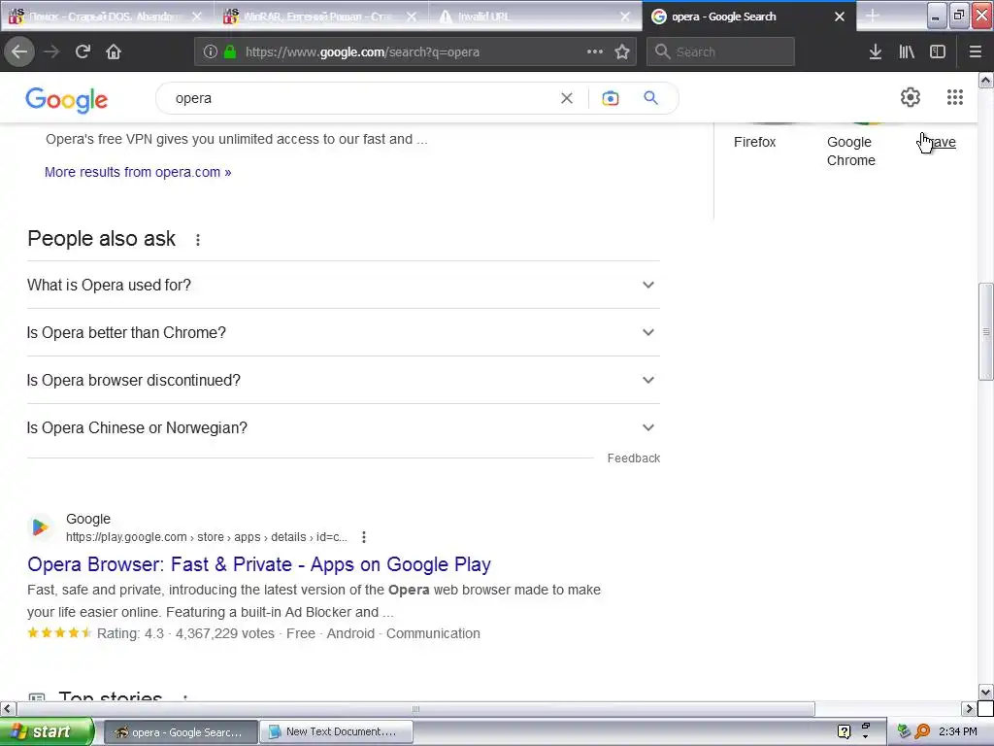Close the opera - Google Search tab
This screenshot has height=746, width=994.
click(840, 17)
